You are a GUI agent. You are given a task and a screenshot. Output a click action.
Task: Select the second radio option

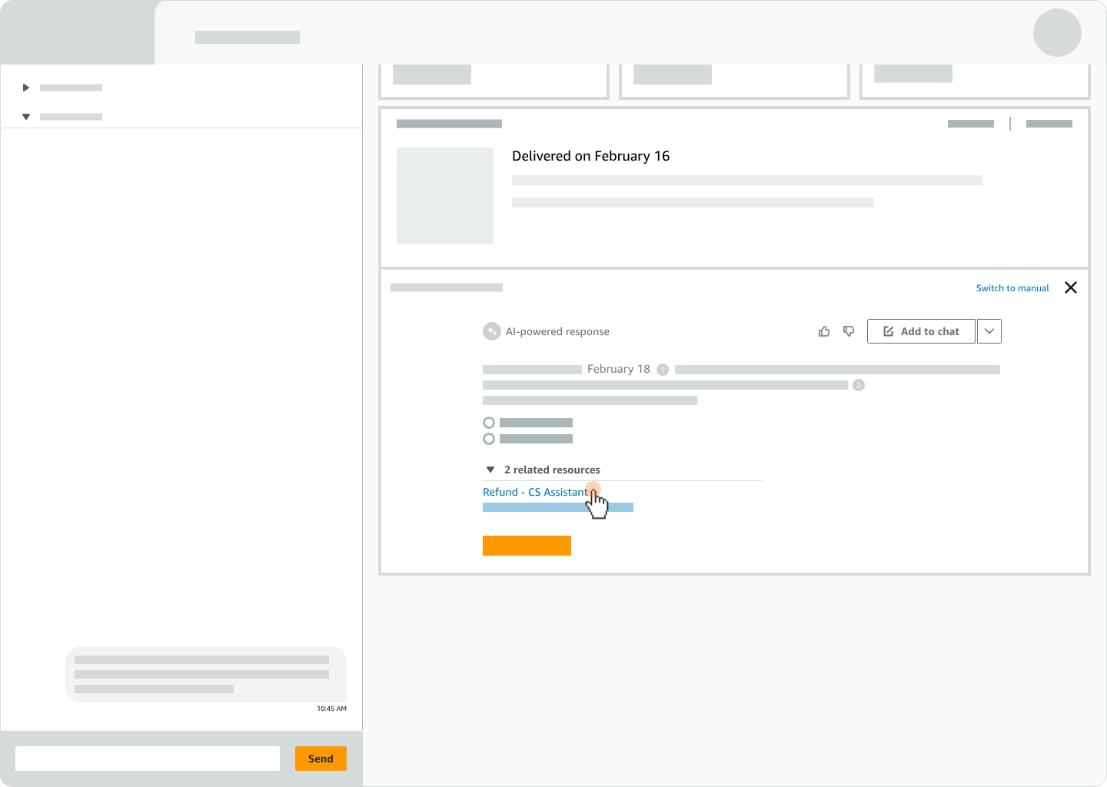point(489,439)
